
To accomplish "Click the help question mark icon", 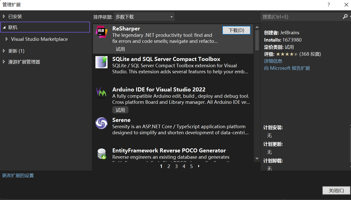I will [x=329, y=5].
